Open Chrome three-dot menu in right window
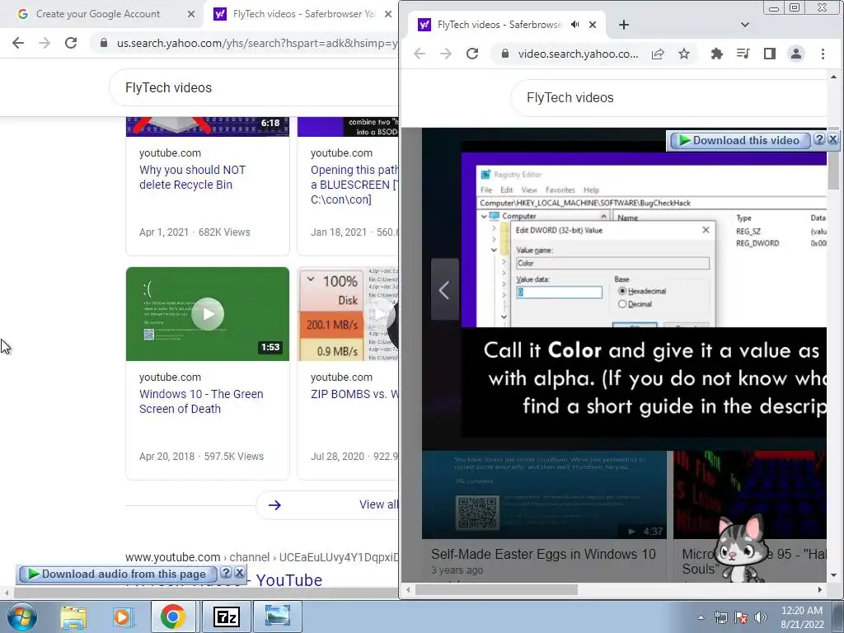Viewport: 844px width, 633px height. point(823,54)
